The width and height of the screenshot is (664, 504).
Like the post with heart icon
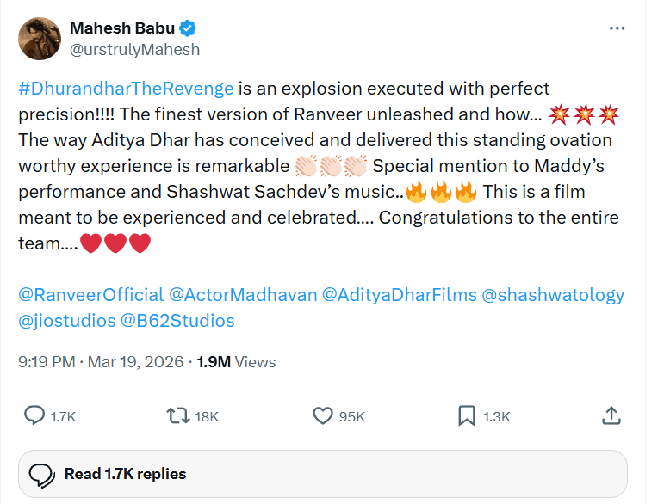(x=323, y=416)
